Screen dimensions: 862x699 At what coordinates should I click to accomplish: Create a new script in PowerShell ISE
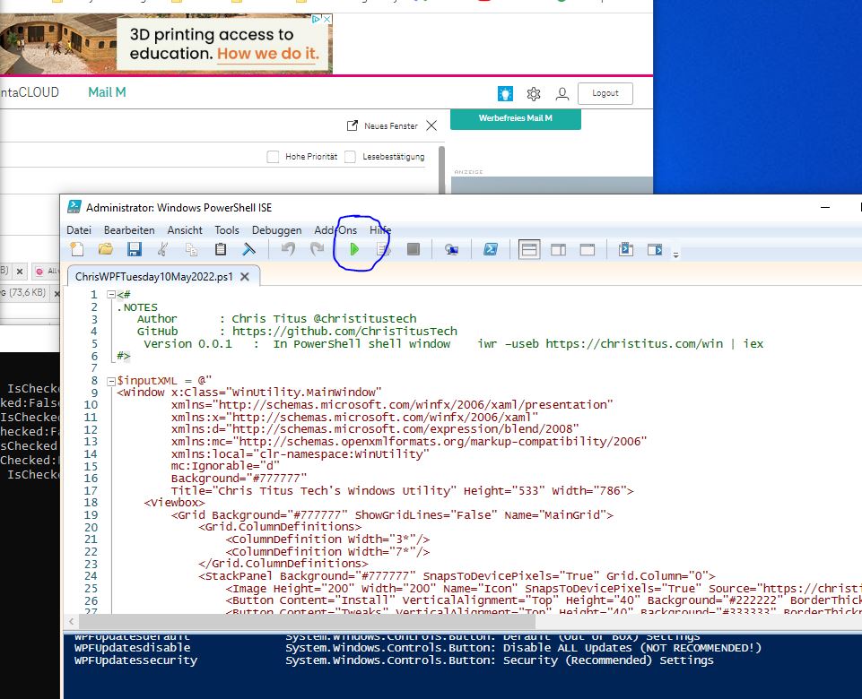pos(77,249)
